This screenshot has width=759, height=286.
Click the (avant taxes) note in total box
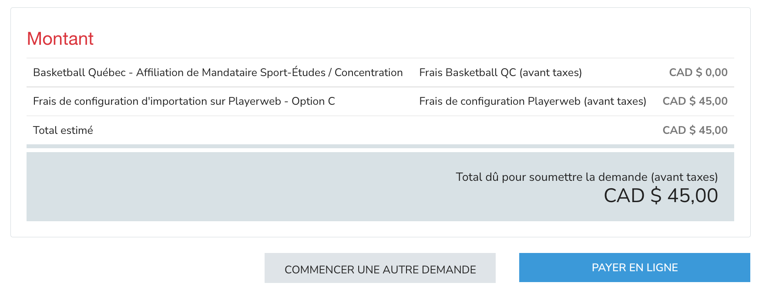pyautogui.click(x=685, y=177)
